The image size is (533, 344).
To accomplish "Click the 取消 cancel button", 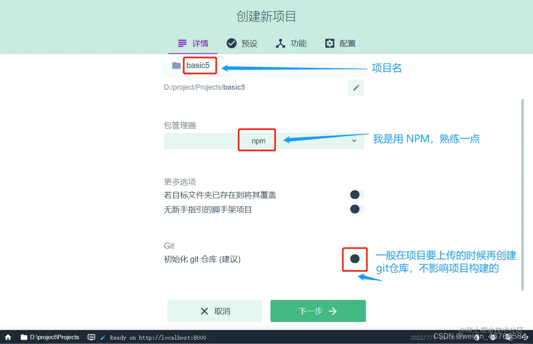I will [215, 311].
